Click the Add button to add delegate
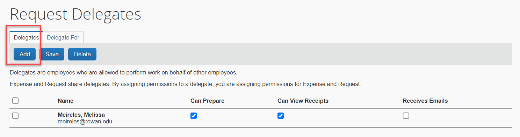The width and height of the screenshot is (520, 137). [x=25, y=54]
